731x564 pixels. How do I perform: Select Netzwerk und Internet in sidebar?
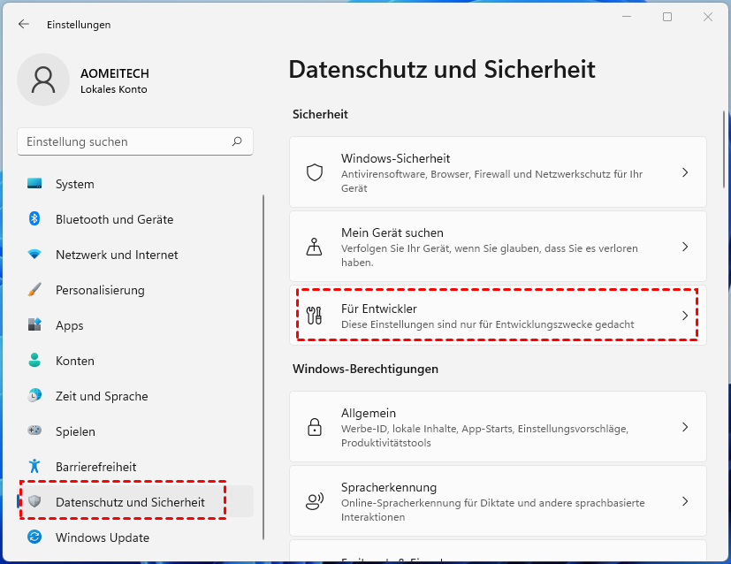[117, 255]
